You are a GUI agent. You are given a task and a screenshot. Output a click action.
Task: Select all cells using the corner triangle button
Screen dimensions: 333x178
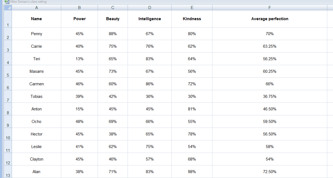pos(7,7)
